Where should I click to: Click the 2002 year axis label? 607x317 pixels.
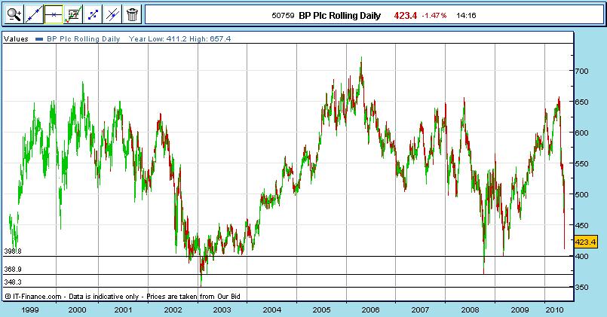tap(173, 309)
